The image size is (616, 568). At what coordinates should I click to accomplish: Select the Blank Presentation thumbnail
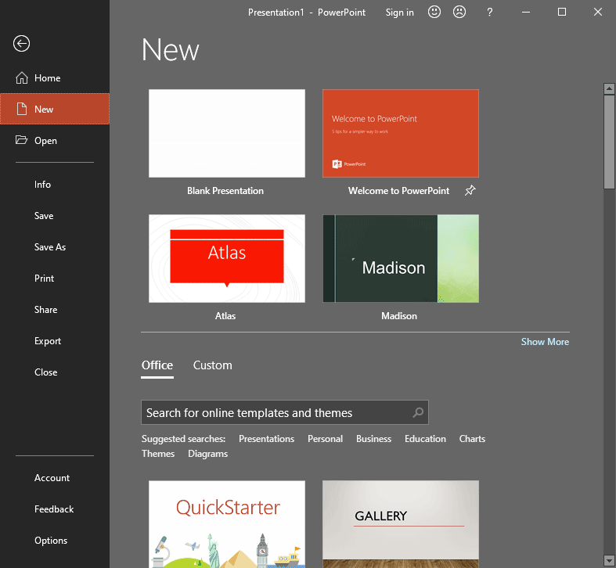pos(227,133)
